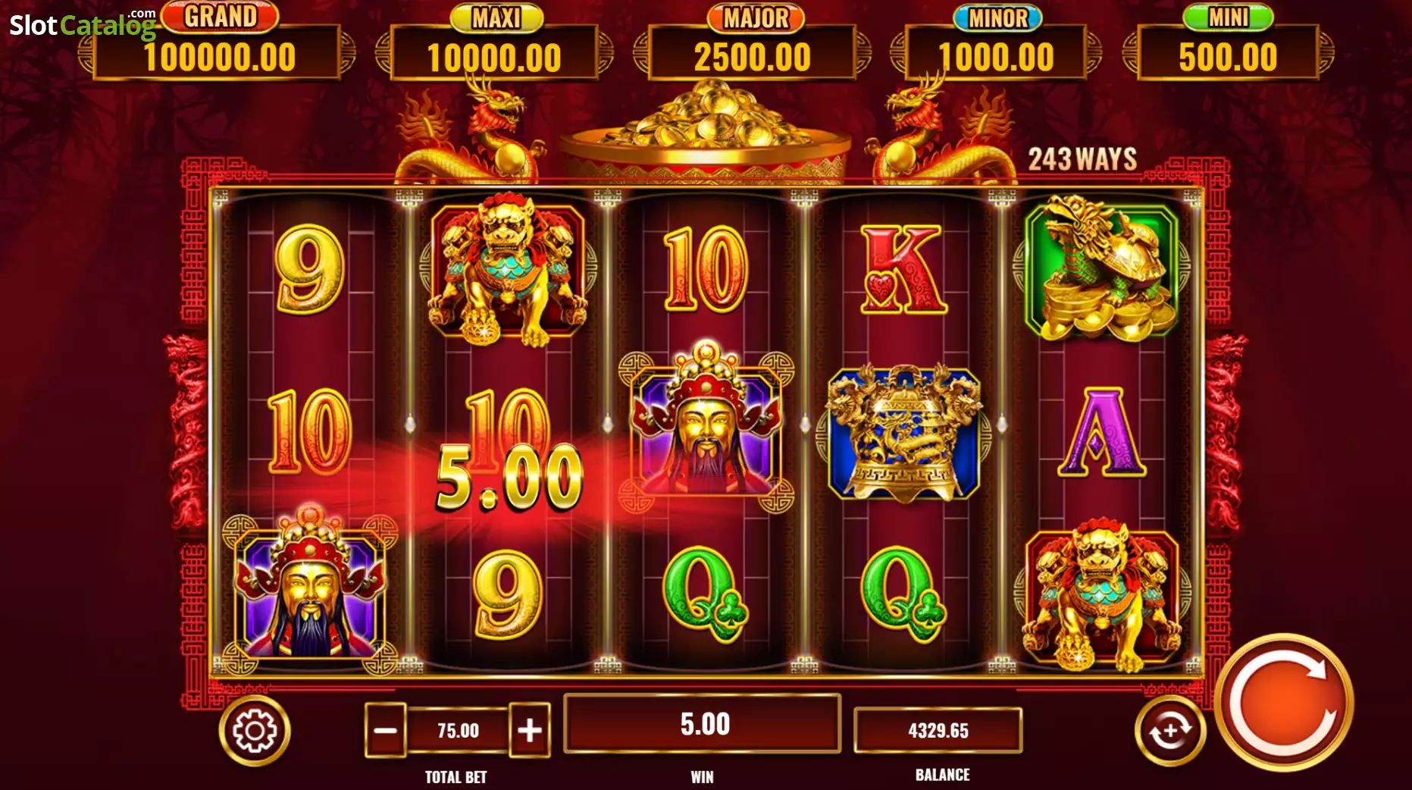Click the red K card symbol
Image resolution: width=1412 pixels, height=790 pixels.
click(x=903, y=269)
